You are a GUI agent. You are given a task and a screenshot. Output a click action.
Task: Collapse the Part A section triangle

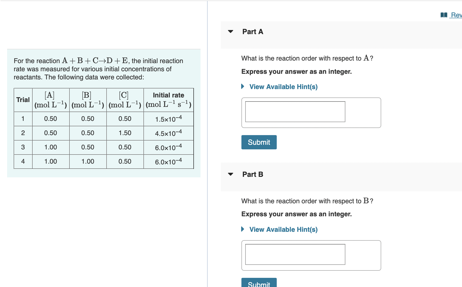pyautogui.click(x=230, y=32)
